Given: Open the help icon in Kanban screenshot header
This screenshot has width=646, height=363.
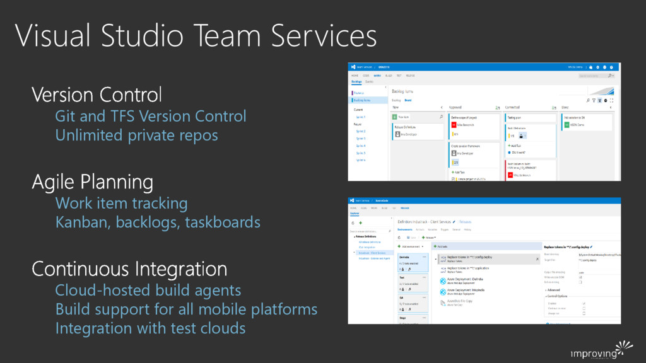Looking at the screenshot, I should [x=611, y=67].
